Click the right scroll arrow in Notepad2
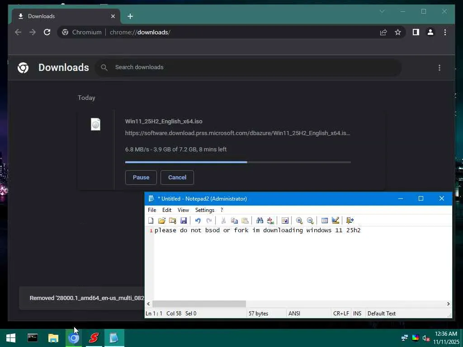 (x=448, y=304)
